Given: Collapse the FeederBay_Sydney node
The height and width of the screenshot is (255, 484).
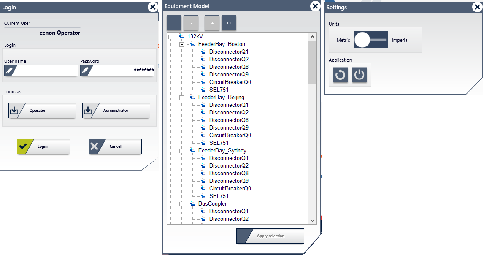Looking at the screenshot, I should (182, 151).
